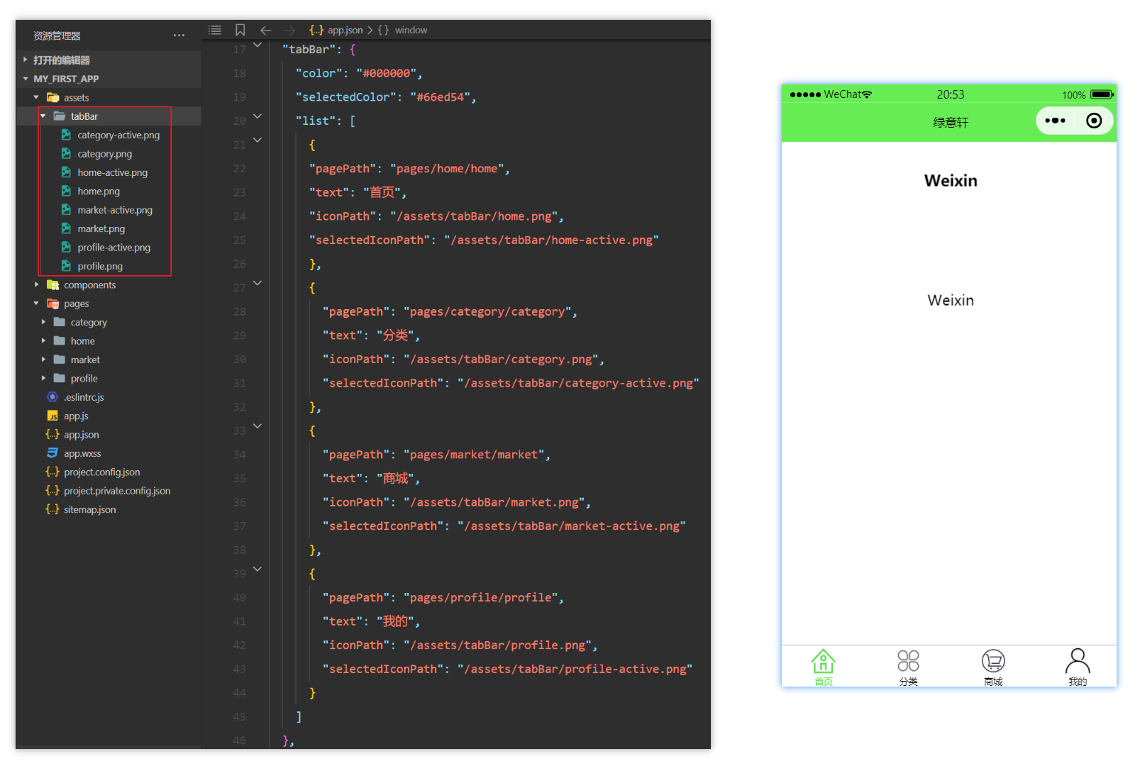1140x766 pixels.
Task: Fold the market item object at line 33
Action: click(x=258, y=426)
